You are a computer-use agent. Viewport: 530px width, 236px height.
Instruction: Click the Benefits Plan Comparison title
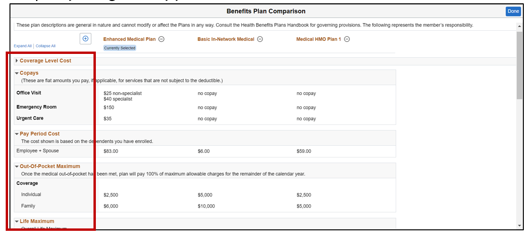click(266, 11)
